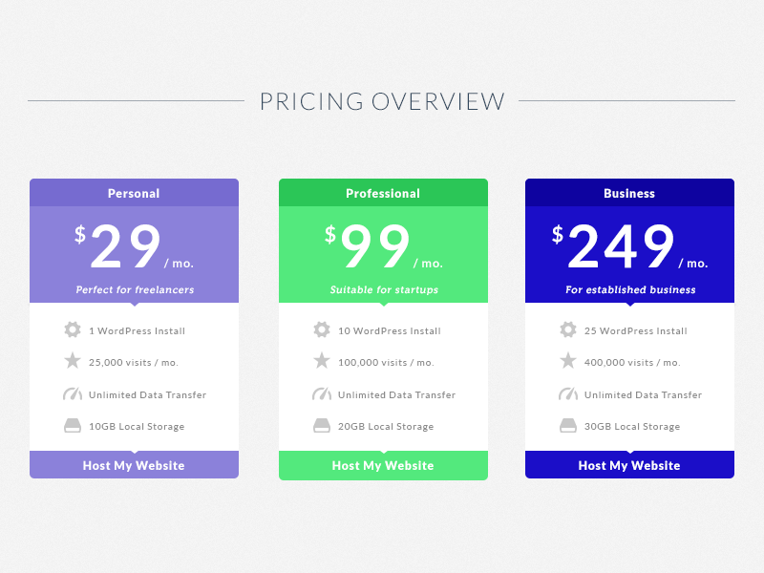Click the Pricing Overview heading
This screenshot has width=764, height=573.
pyautogui.click(x=382, y=101)
